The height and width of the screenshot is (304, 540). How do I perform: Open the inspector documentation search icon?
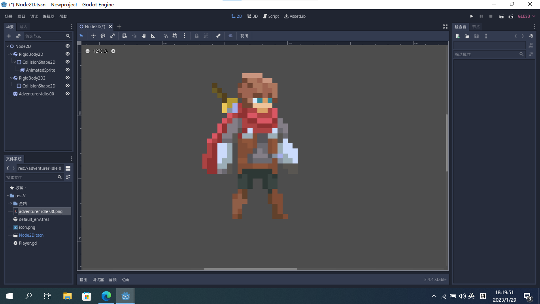[531, 45]
